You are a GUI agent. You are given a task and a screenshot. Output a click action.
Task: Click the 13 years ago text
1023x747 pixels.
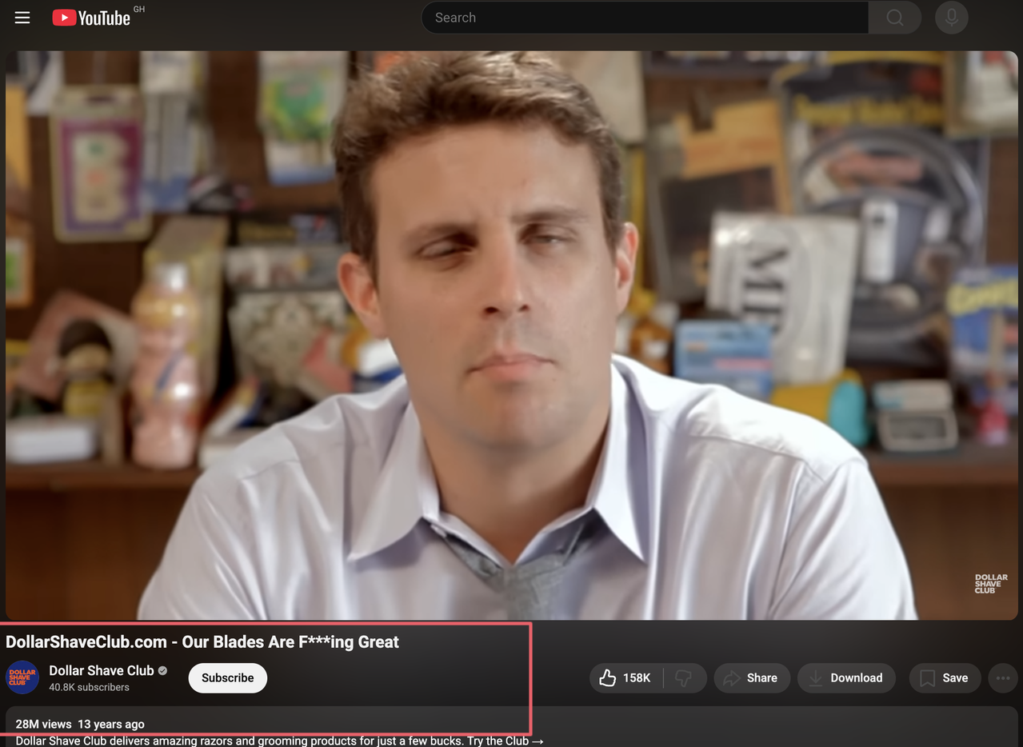tap(111, 724)
